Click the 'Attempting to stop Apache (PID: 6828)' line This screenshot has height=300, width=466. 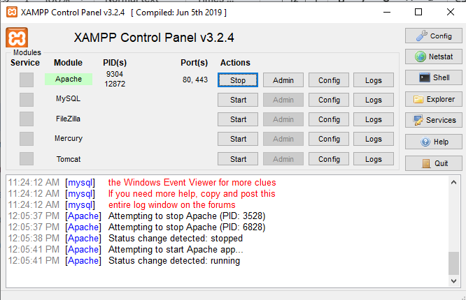pos(187,227)
